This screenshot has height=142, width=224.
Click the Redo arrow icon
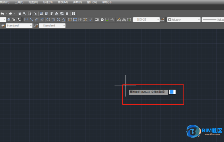pyautogui.click(x=10, y=14)
